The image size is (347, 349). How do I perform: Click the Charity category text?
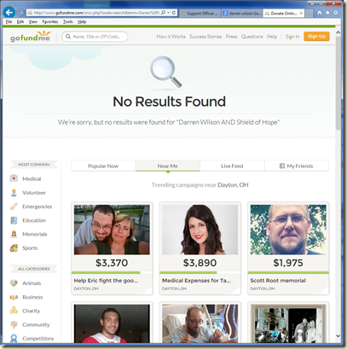31,311
